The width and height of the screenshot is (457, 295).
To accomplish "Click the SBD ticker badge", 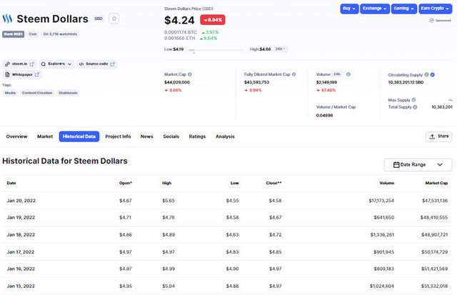I will (99, 19).
